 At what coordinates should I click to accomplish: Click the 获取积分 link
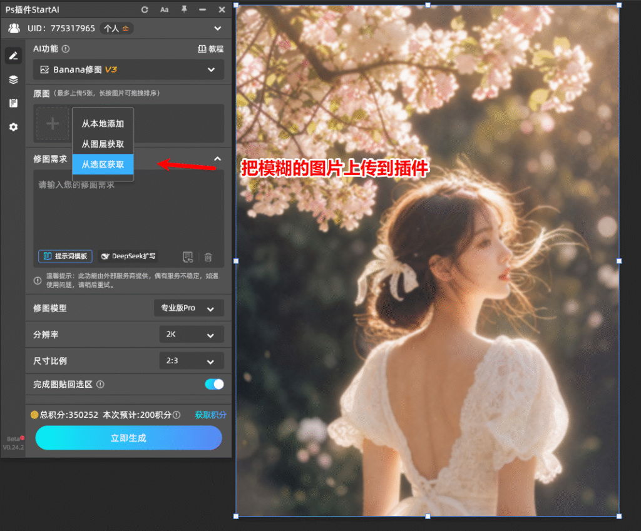tap(210, 415)
